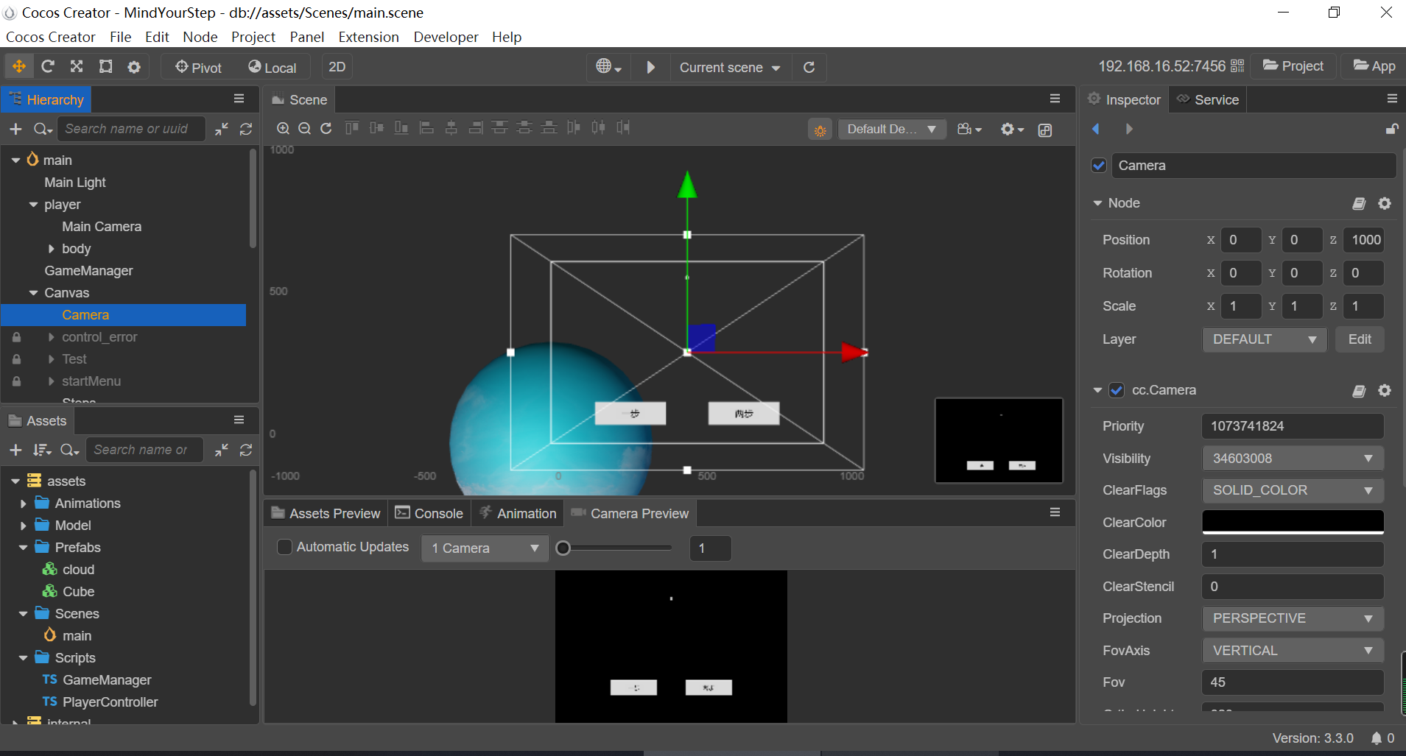Screen dimensions: 1406x756
Task: Go back in Inspector history
Action: click(x=1096, y=129)
